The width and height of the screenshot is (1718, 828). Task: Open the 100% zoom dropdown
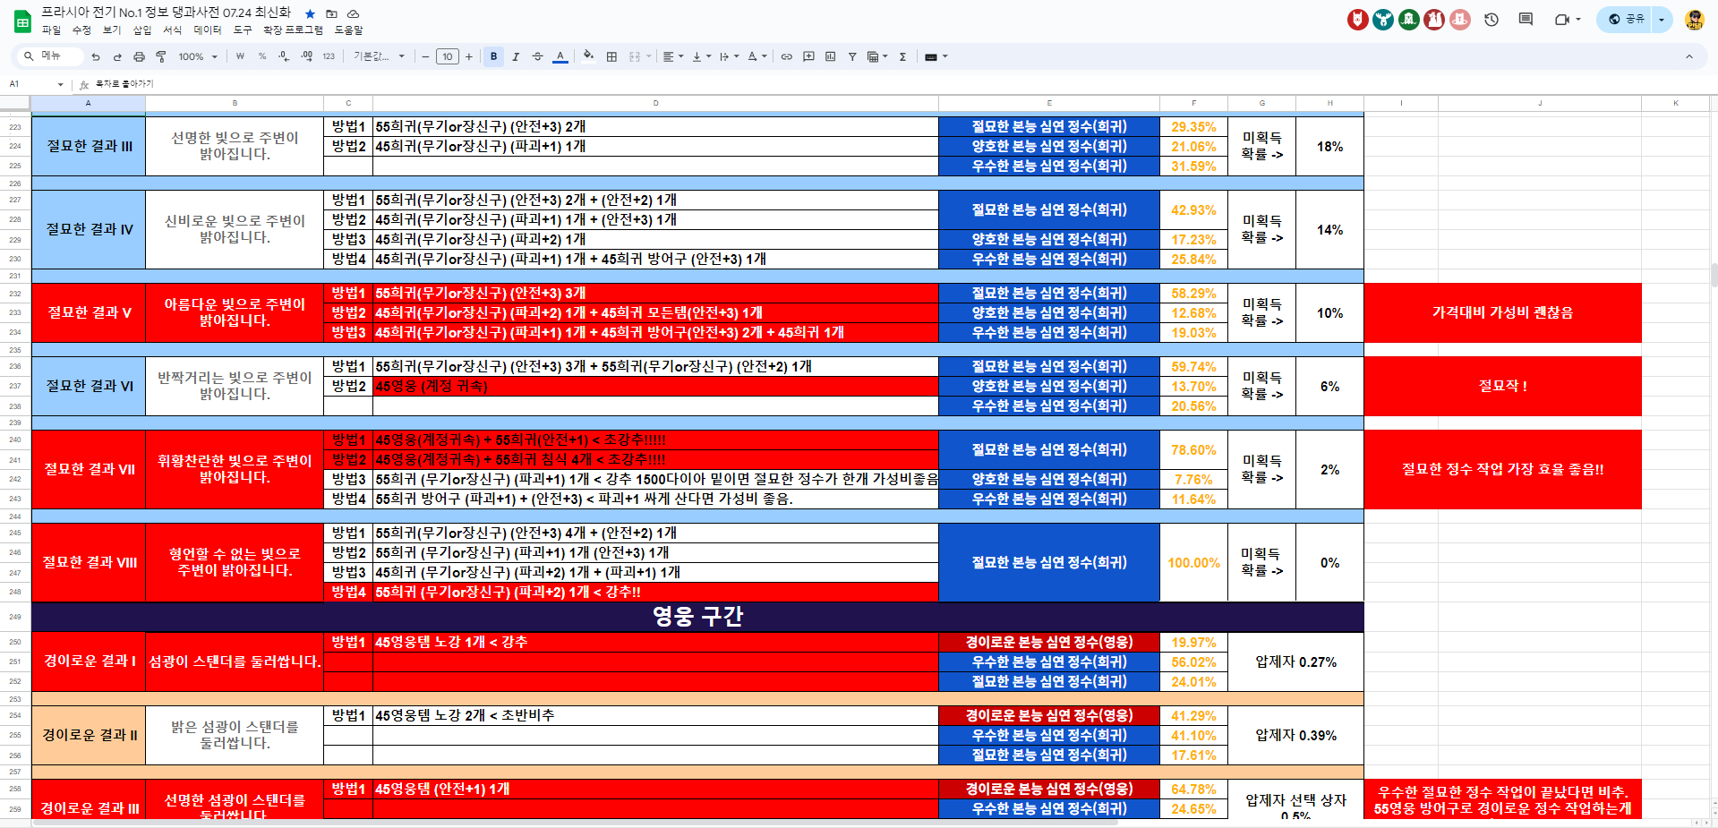click(198, 56)
